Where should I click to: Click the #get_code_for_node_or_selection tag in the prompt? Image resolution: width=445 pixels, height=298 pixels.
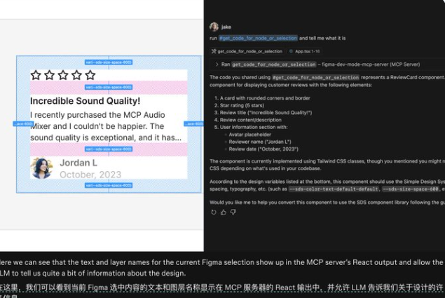coord(258,38)
